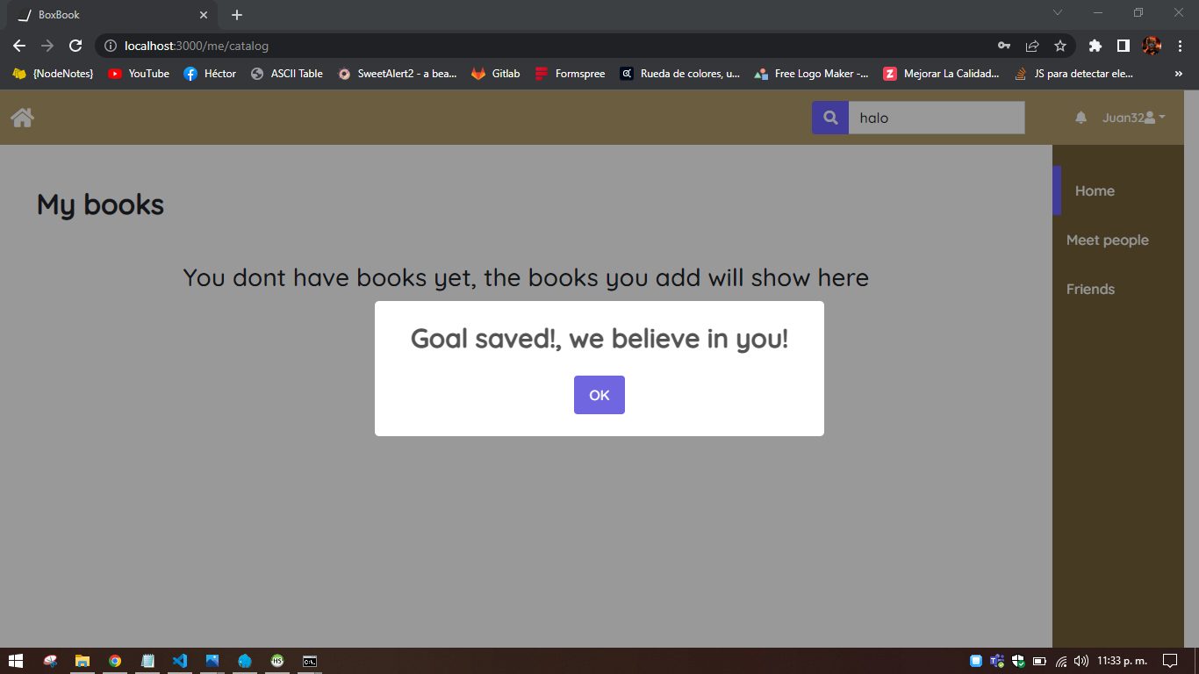
Task: Open a new browser tab
Action: click(x=237, y=15)
